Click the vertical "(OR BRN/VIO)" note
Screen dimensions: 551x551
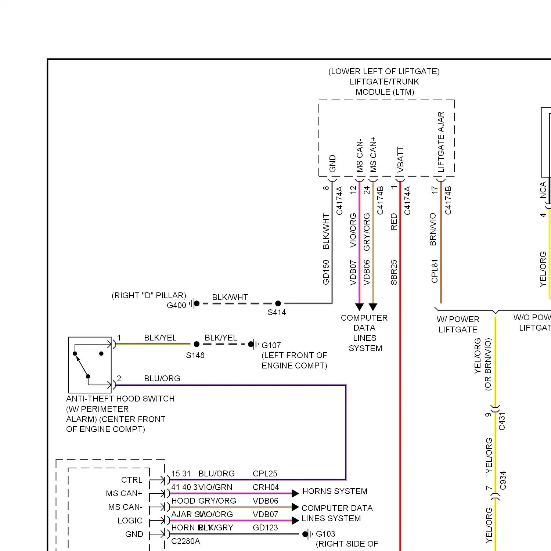point(488,364)
